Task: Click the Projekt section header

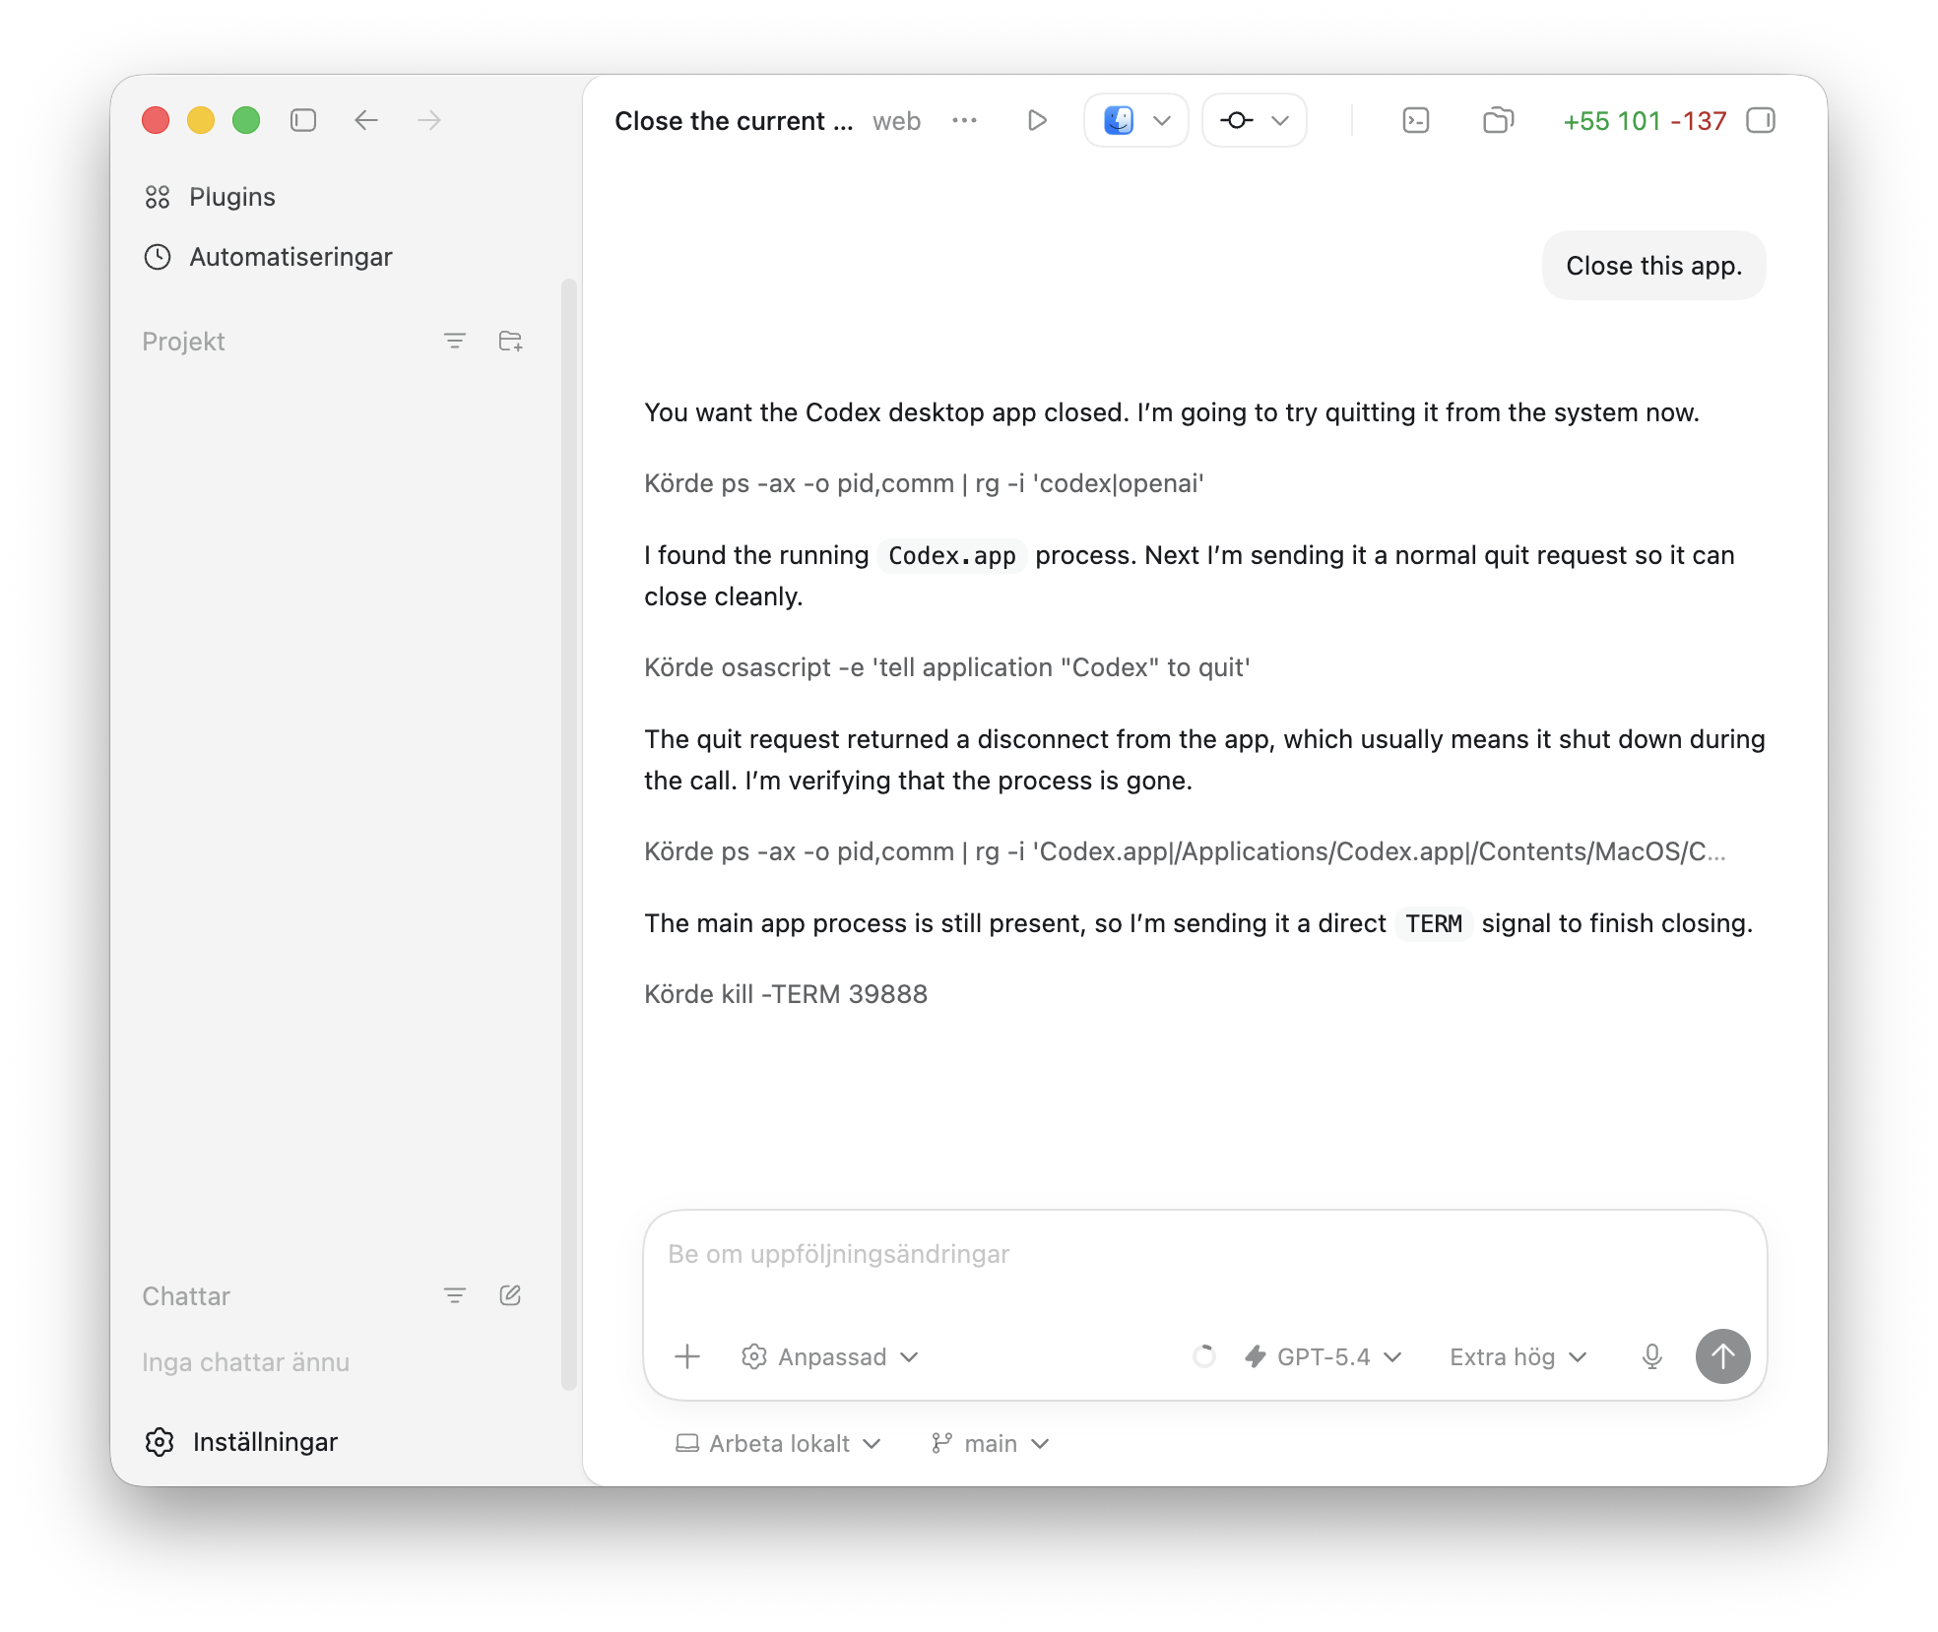Action: [x=183, y=342]
